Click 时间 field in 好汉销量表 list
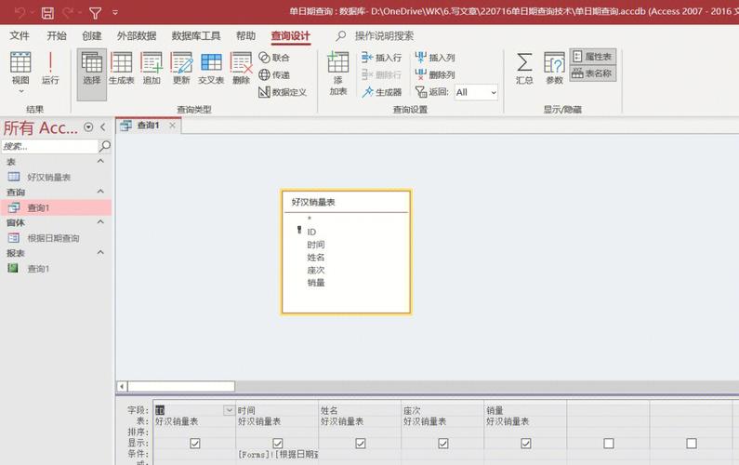Viewport: 739px width, 465px height. (316, 245)
